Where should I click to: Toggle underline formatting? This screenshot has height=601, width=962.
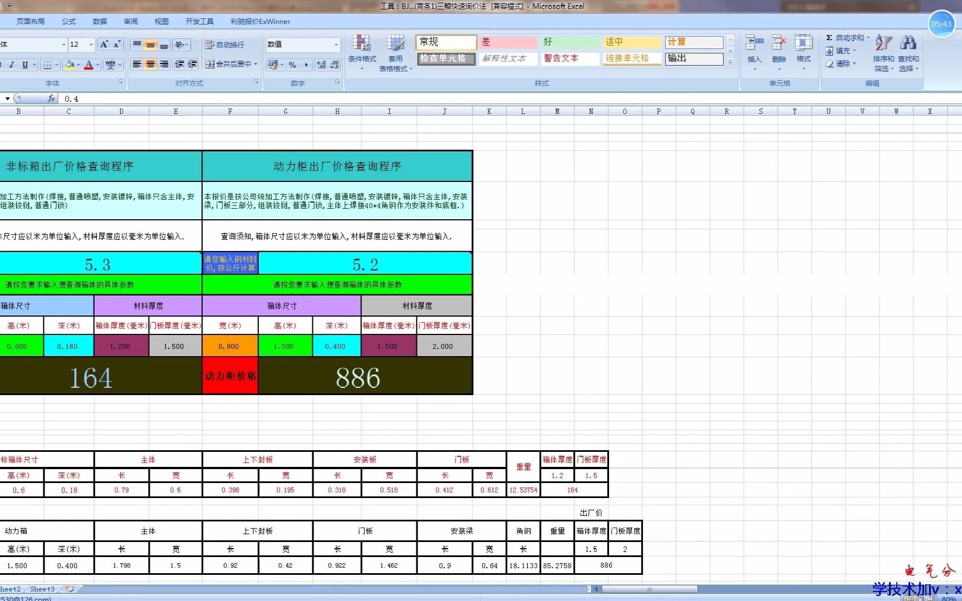[x=25, y=65]
